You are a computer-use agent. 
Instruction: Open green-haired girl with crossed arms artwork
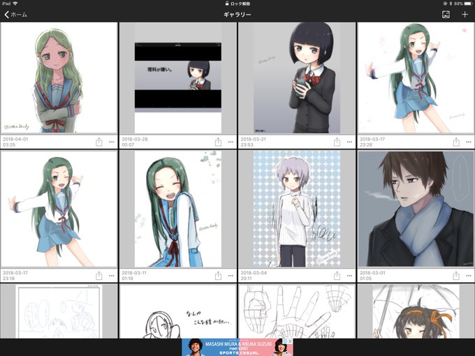(x=59, y=77)
